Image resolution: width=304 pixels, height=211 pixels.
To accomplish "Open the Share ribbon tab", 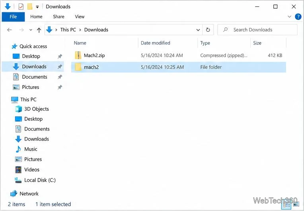I will click(58, 17).
